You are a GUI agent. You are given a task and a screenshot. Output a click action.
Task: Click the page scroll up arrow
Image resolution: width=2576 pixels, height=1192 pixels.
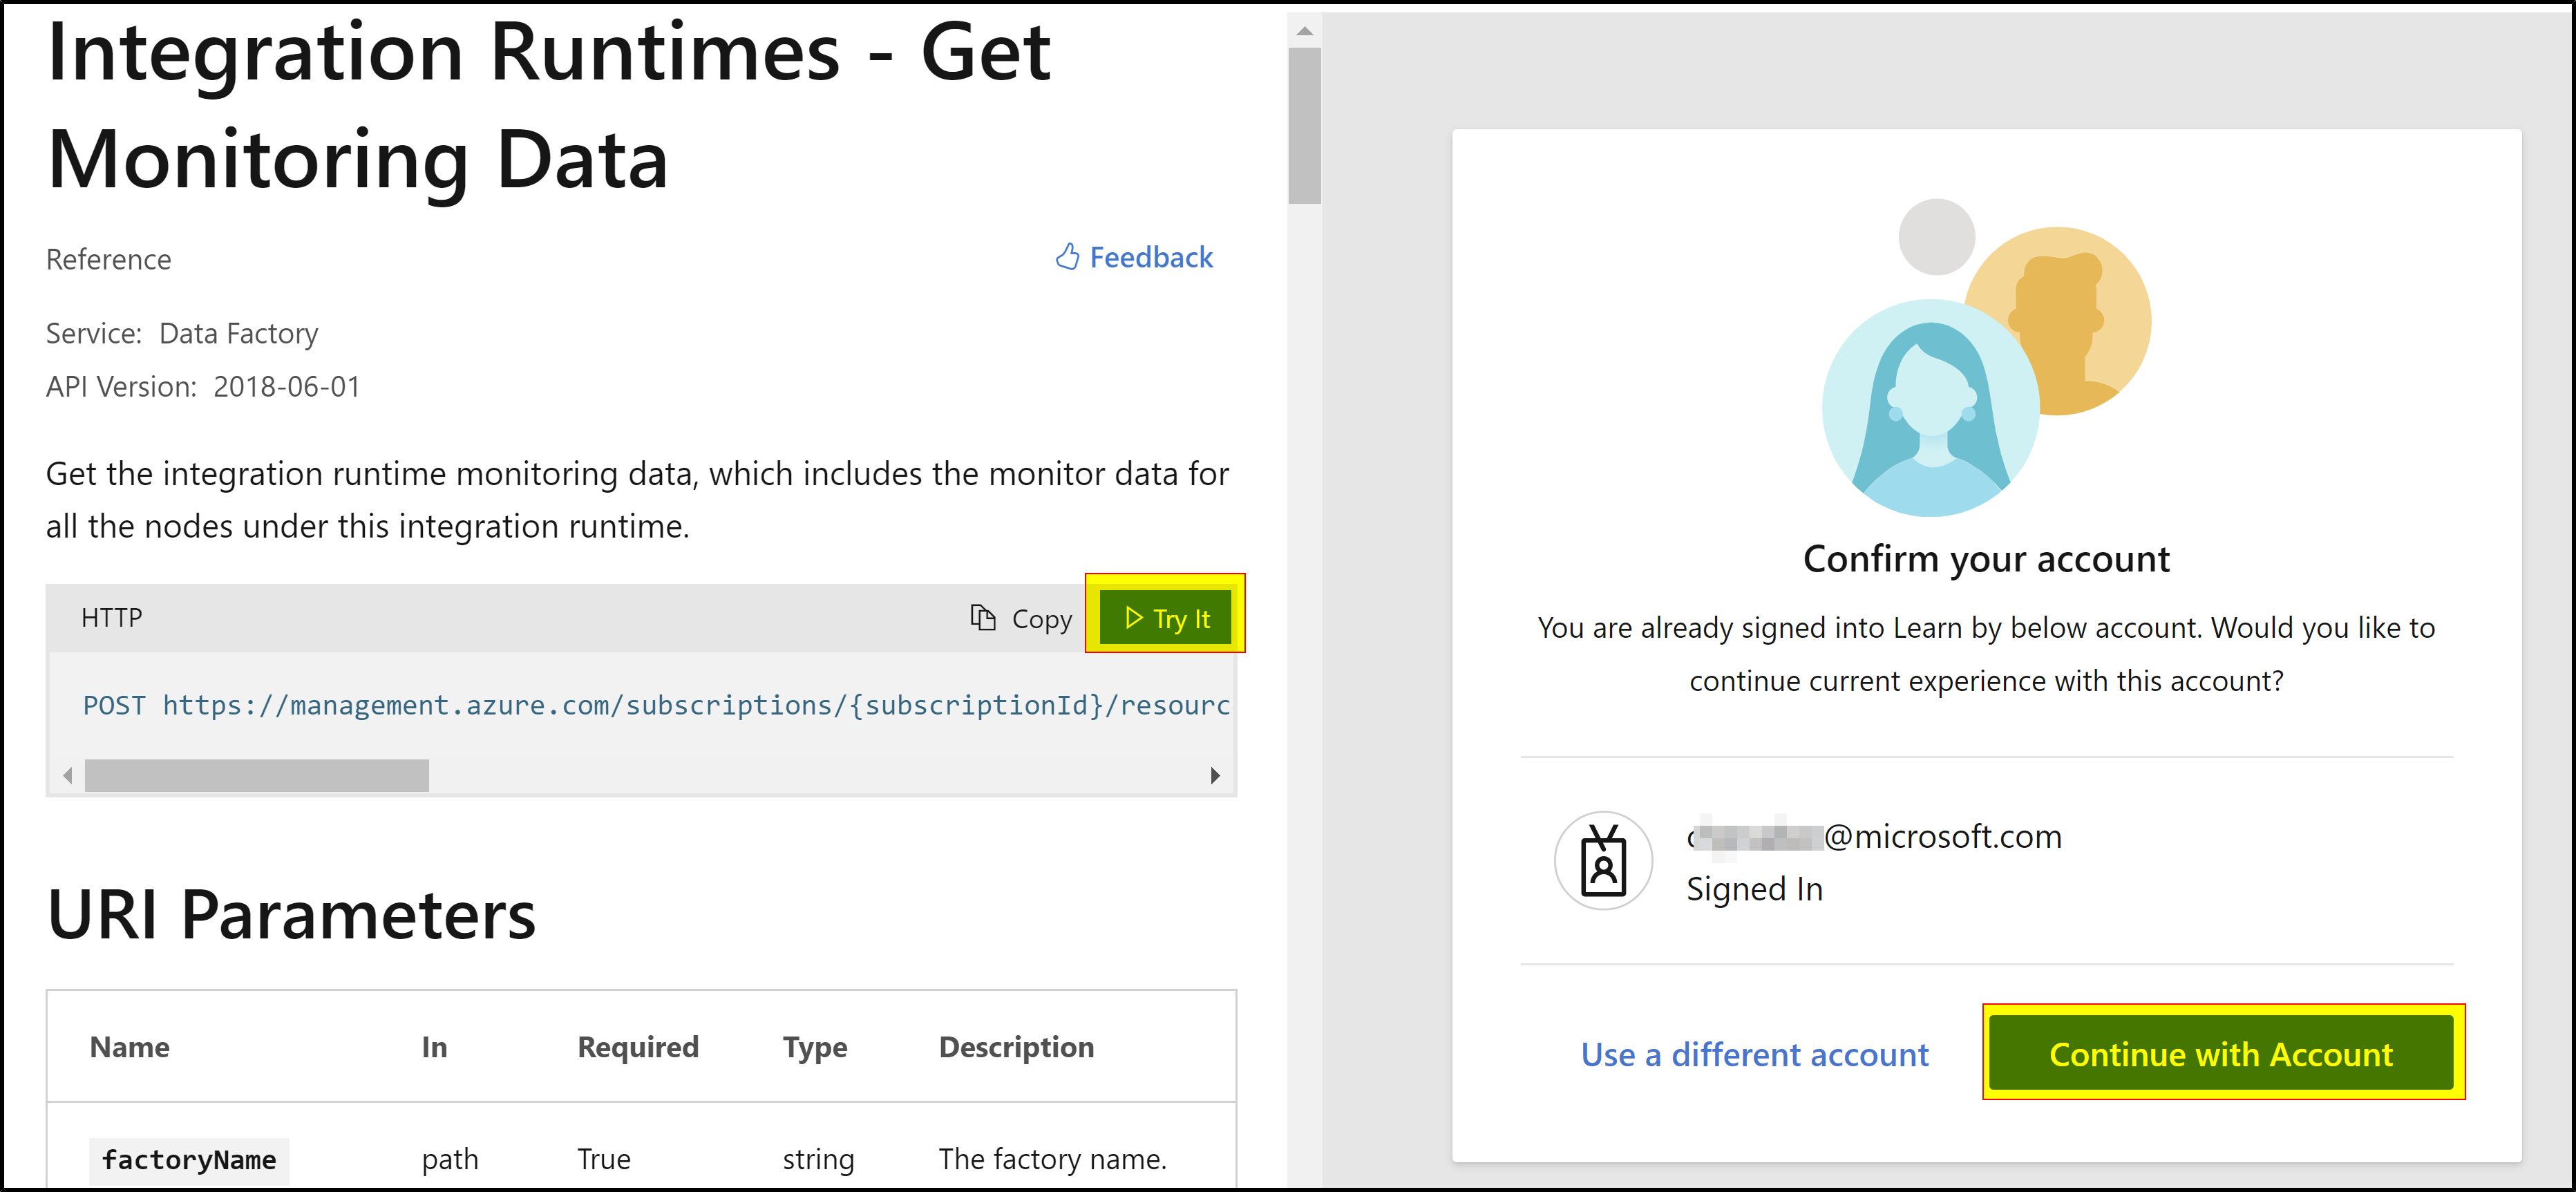[x=1304, y=31]
